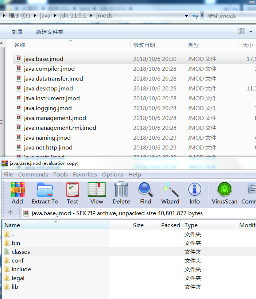This screenshot has height=299, width=256.
Task: Launch the Wizard wand icon
Action: (170, 190)
